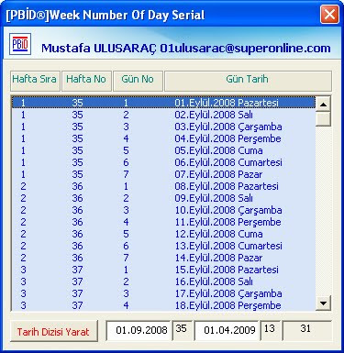344x353 pixels.
Task: Click the start date field 01.09.2008
Action: point(139,330)
